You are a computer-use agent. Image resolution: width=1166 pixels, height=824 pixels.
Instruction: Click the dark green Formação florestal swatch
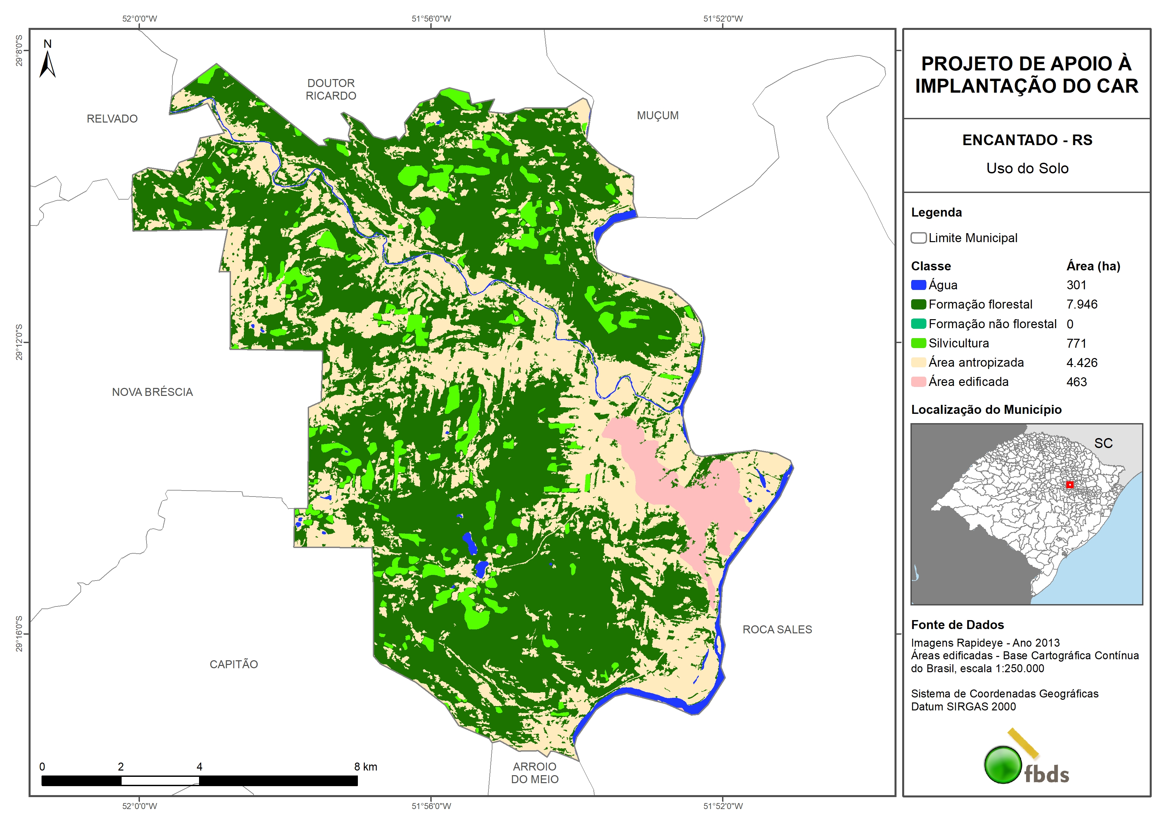918,305
